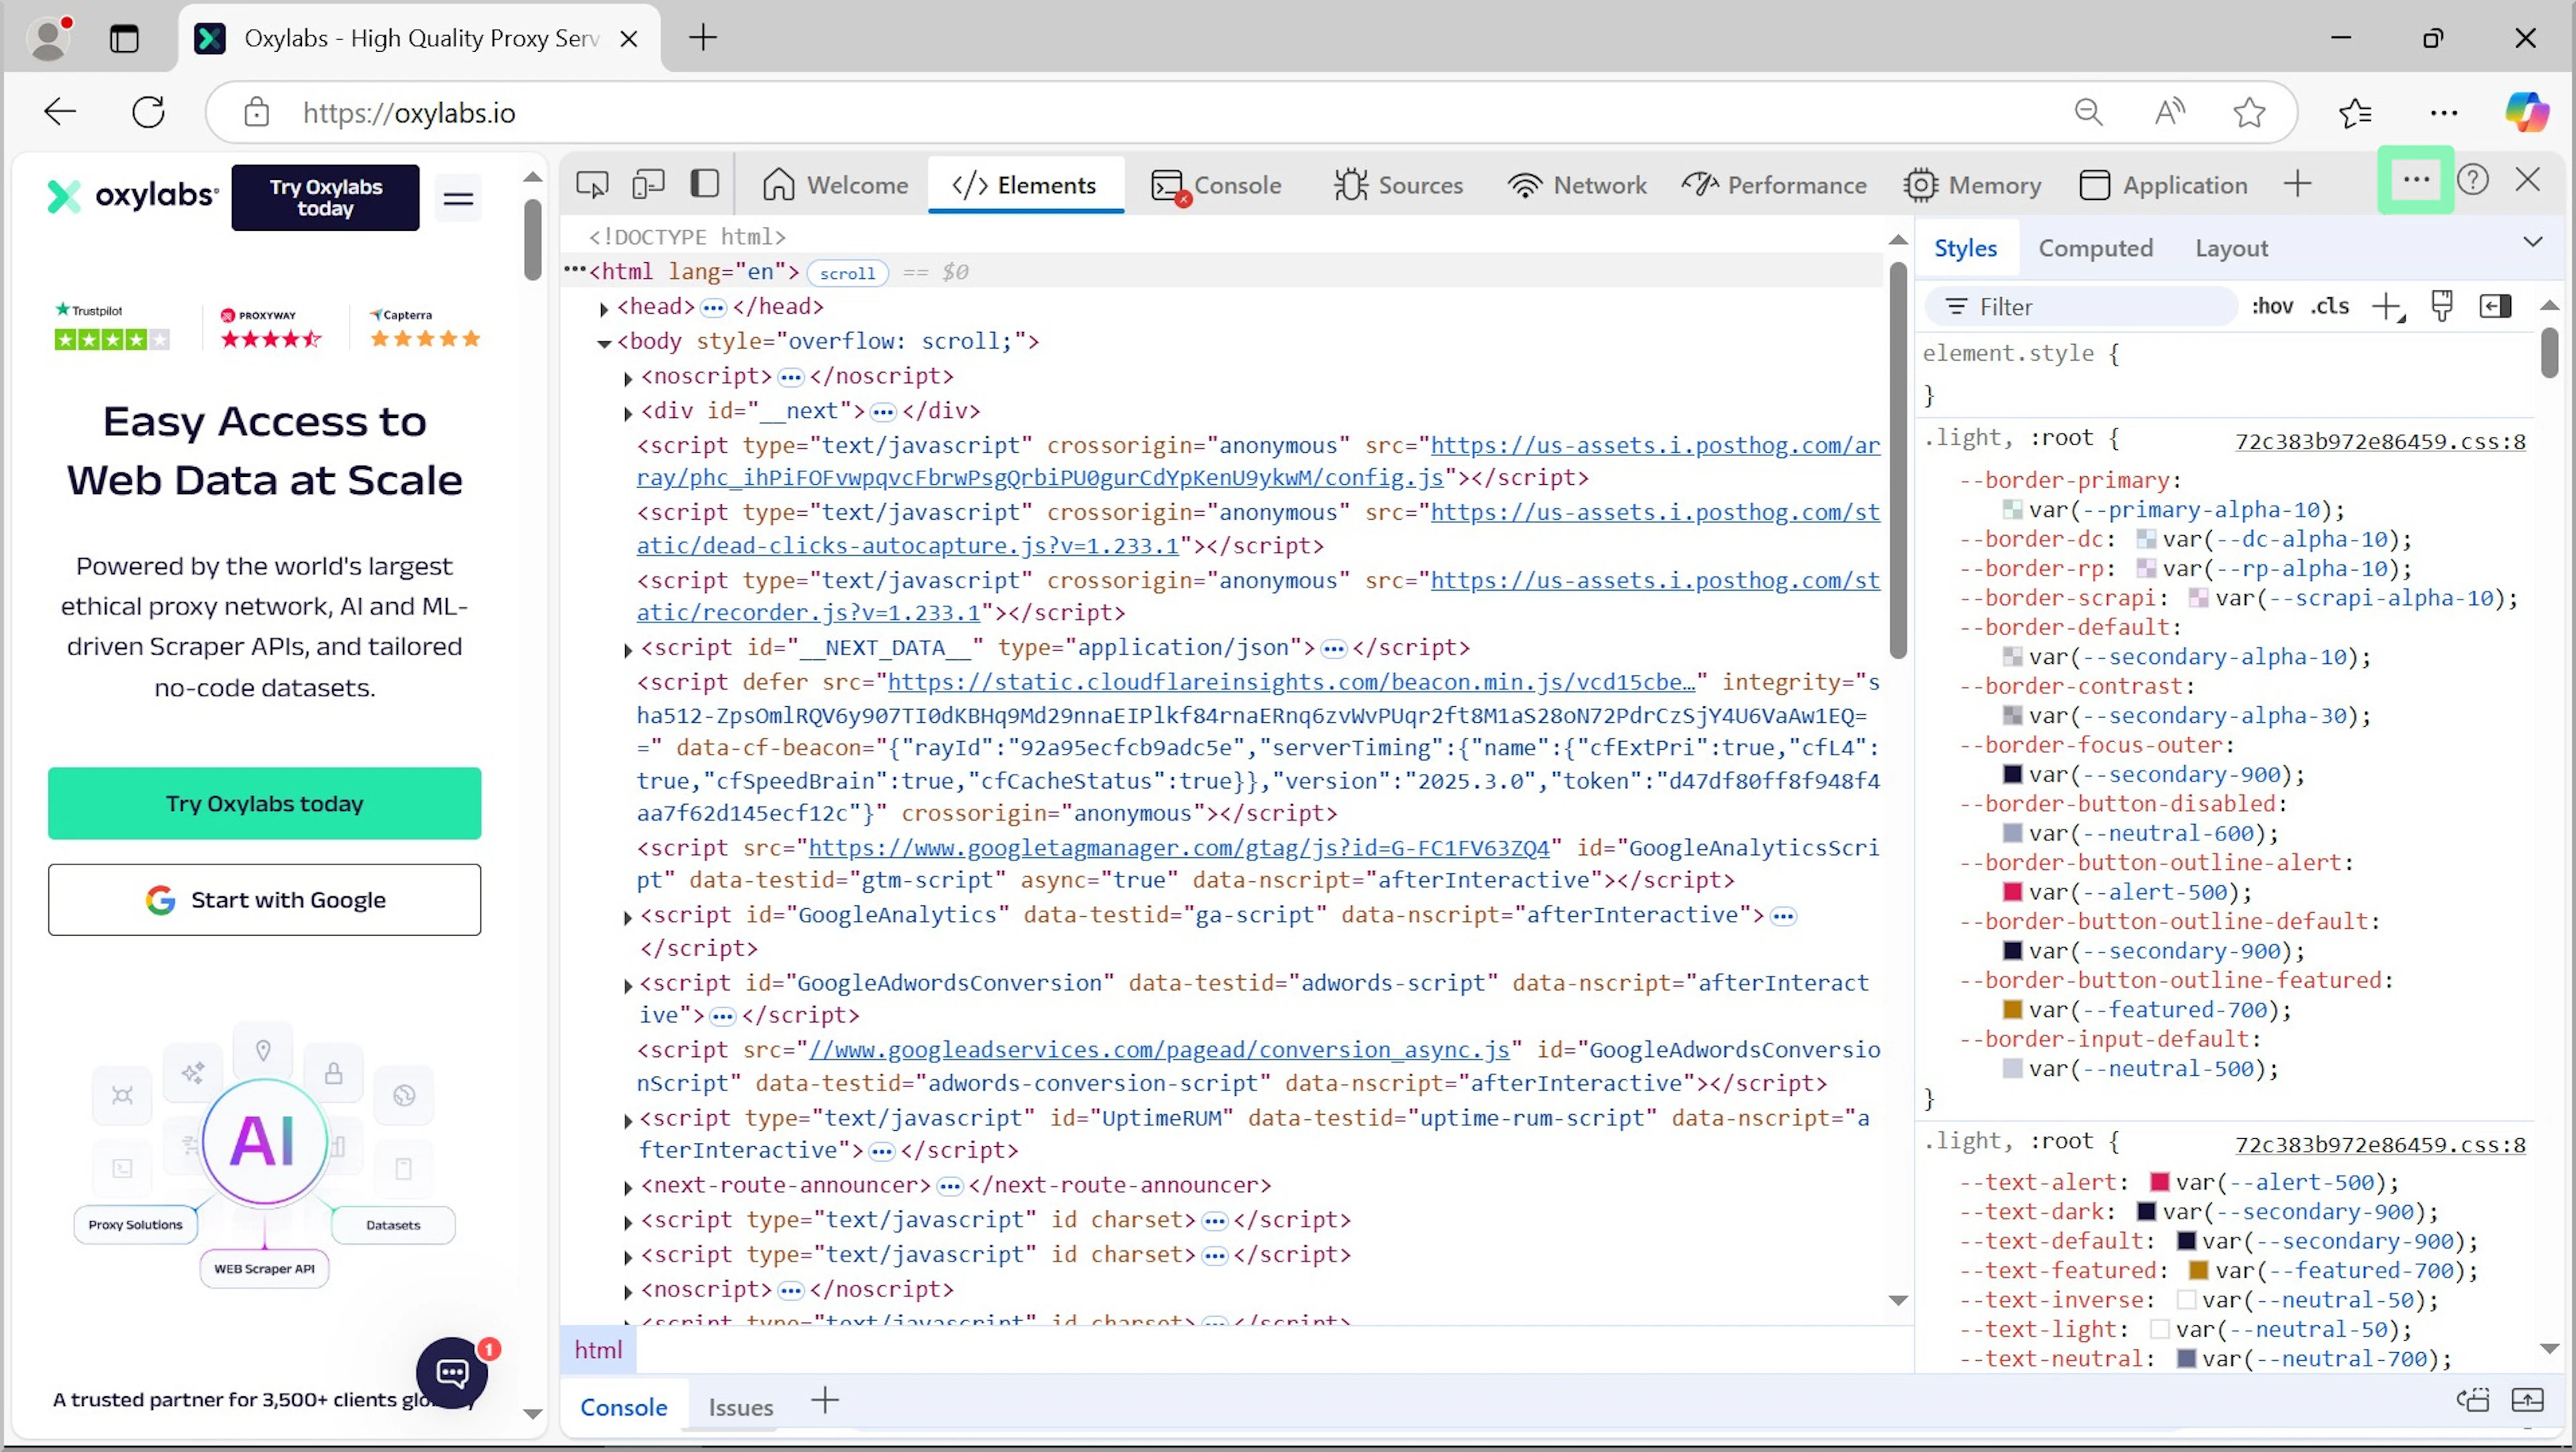Click new style rule plus icon
The image size is (2576, 1452).
pos(2388,307)
